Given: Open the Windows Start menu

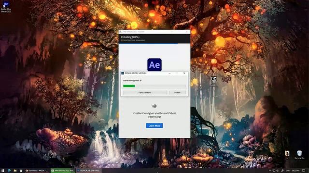Looking at the screenshot, I should tap(3, 171).
